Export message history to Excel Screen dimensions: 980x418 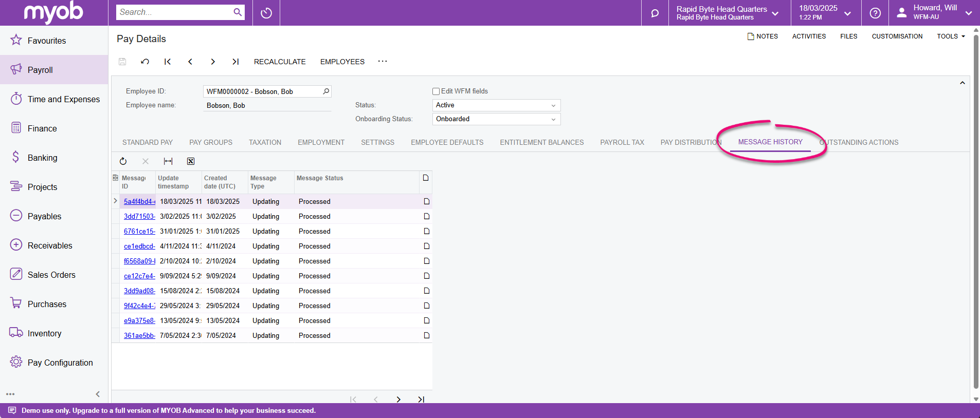click(191, 161)
